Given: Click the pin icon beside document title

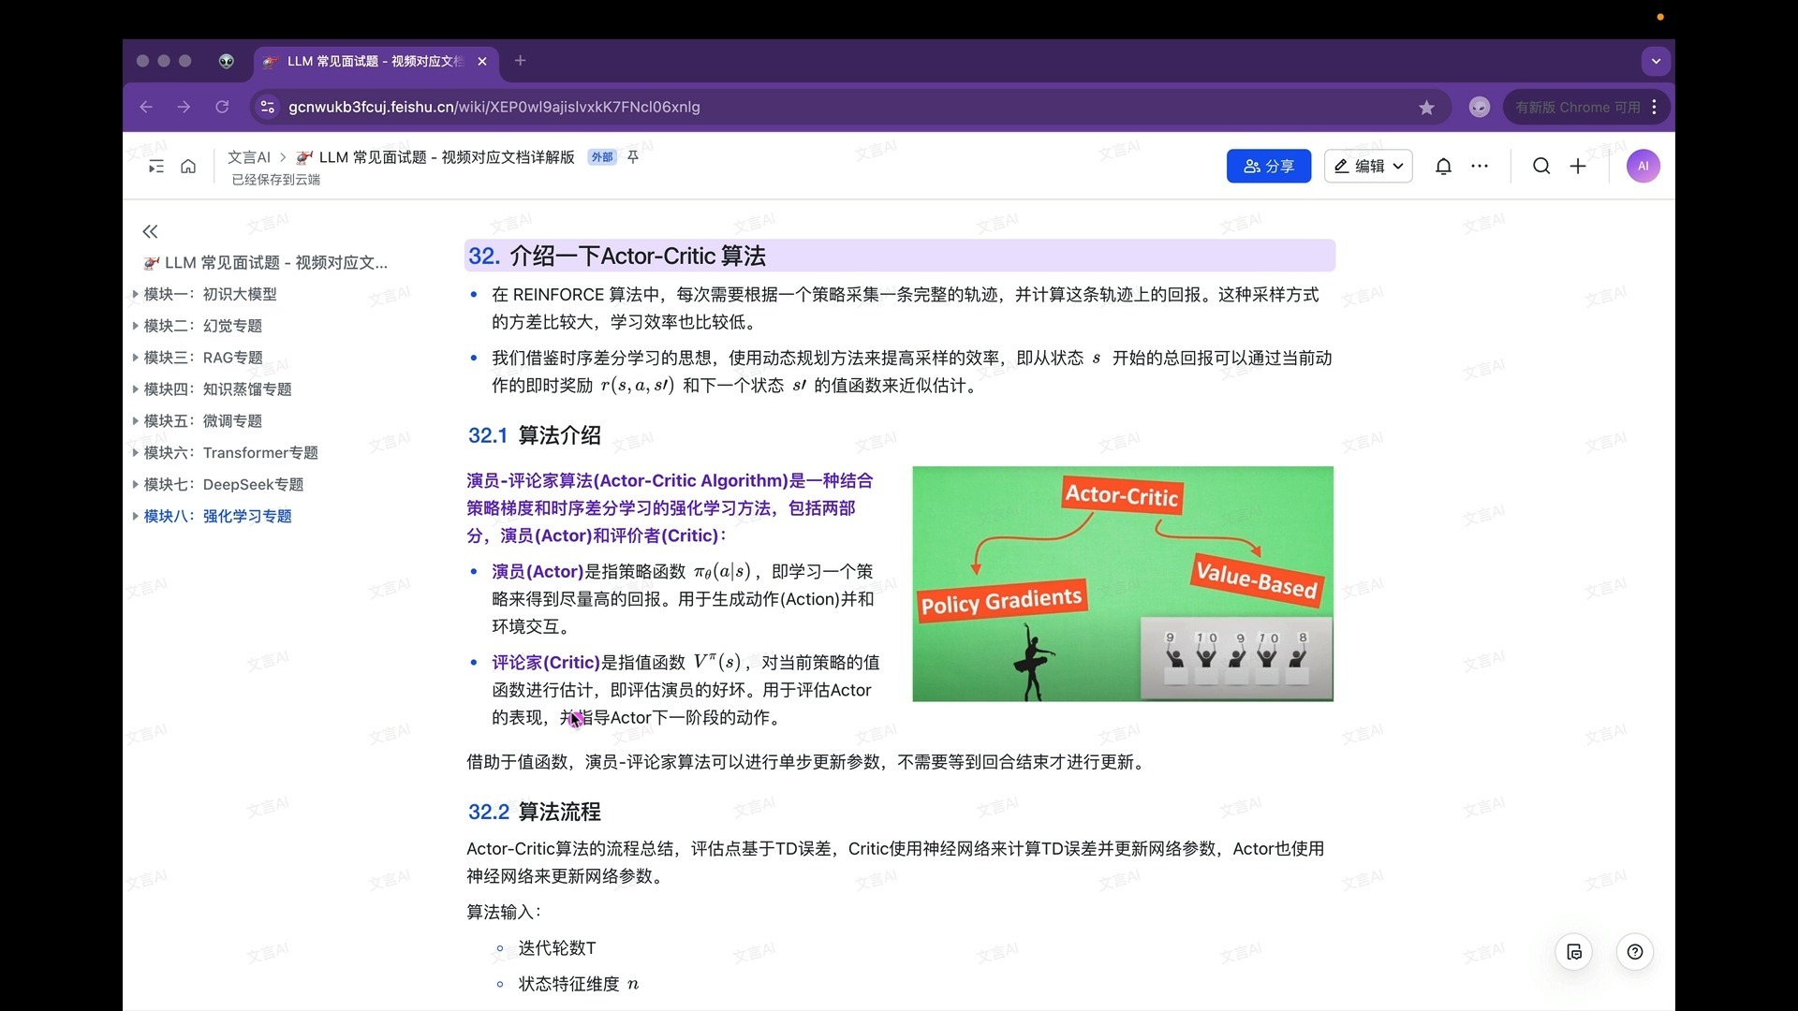Looking at the screenshot, I should point(633,157).
